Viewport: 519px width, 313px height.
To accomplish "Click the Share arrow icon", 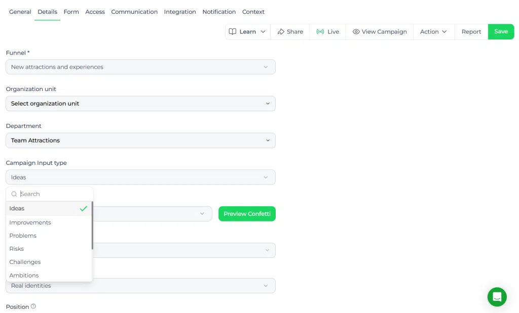I will pos(281,32).
